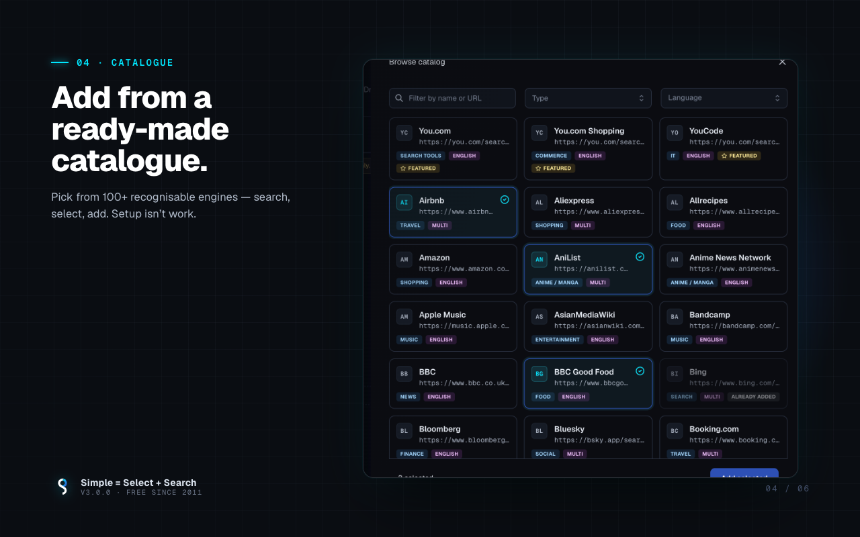Open the Language filter dropdown
This screenshot has width=860, height=537.
coord(724,98)
